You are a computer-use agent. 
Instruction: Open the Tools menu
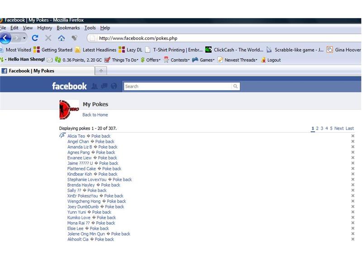pos(90,28)
